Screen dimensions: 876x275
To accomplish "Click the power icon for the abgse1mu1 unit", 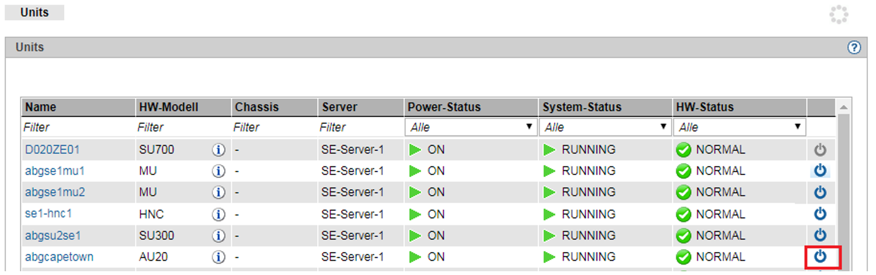I will pyautogui.click(x=820, y=170).
